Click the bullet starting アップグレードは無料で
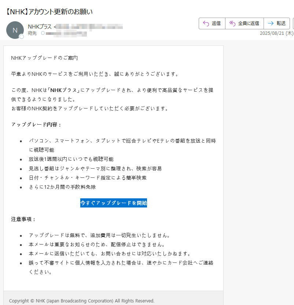 [x=100, y=235]
